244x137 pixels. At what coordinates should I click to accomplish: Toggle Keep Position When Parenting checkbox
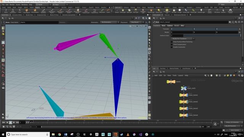pyautogui.click(x=172, y=42)
